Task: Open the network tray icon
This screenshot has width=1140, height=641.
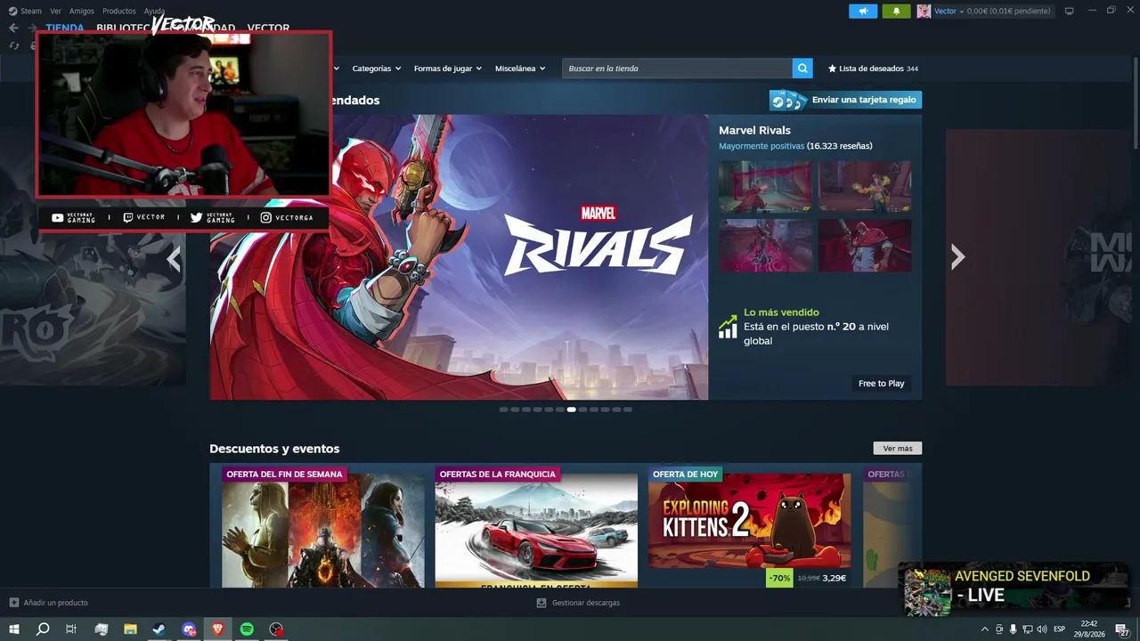Action: tap(1027, 629)
